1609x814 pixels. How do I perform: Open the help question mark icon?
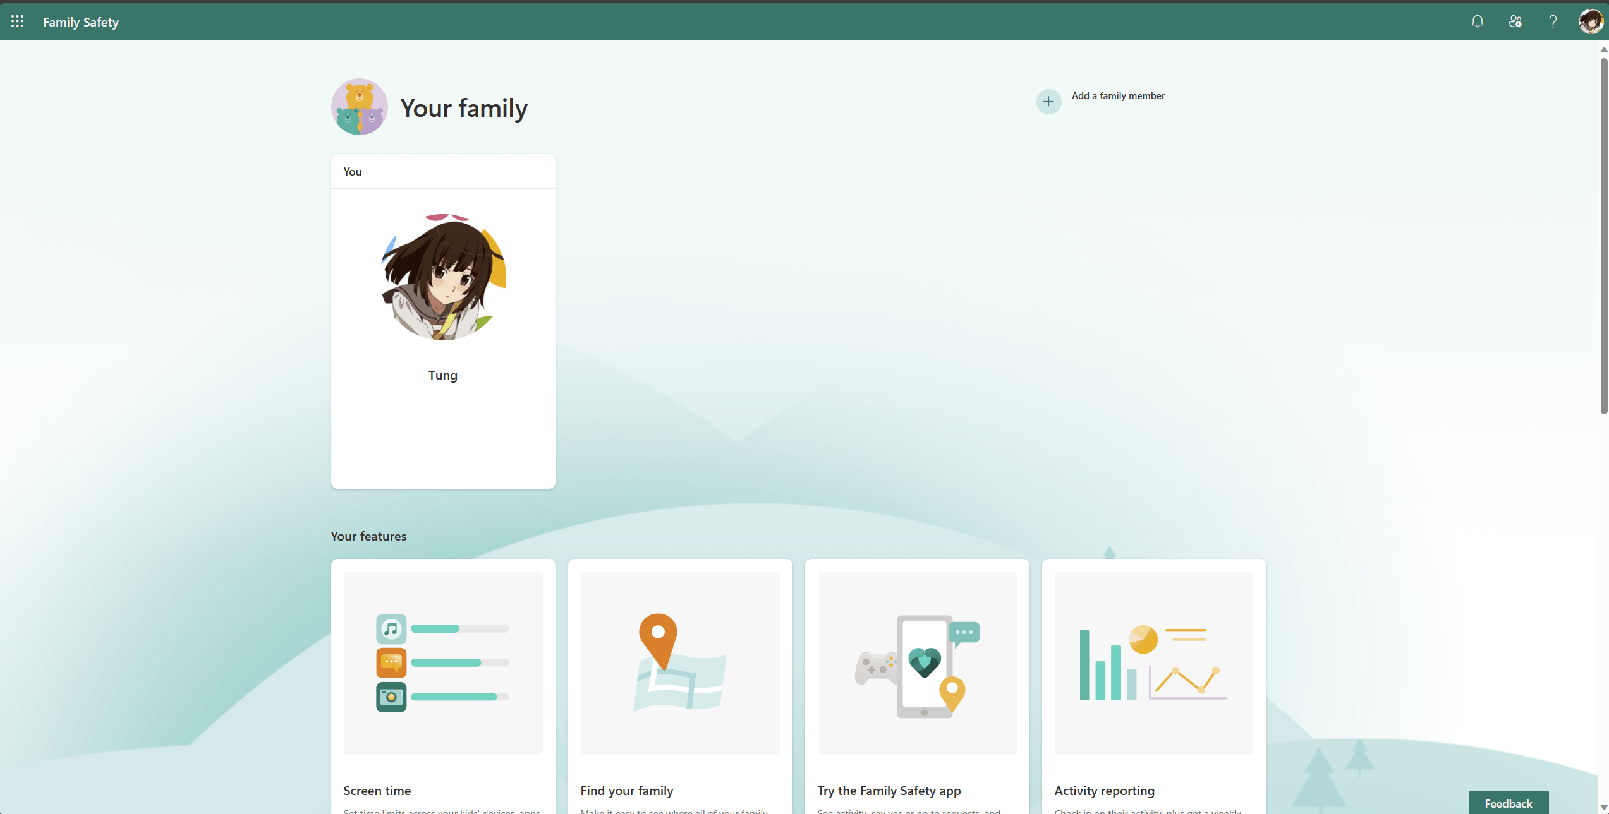click(1553, 21)
